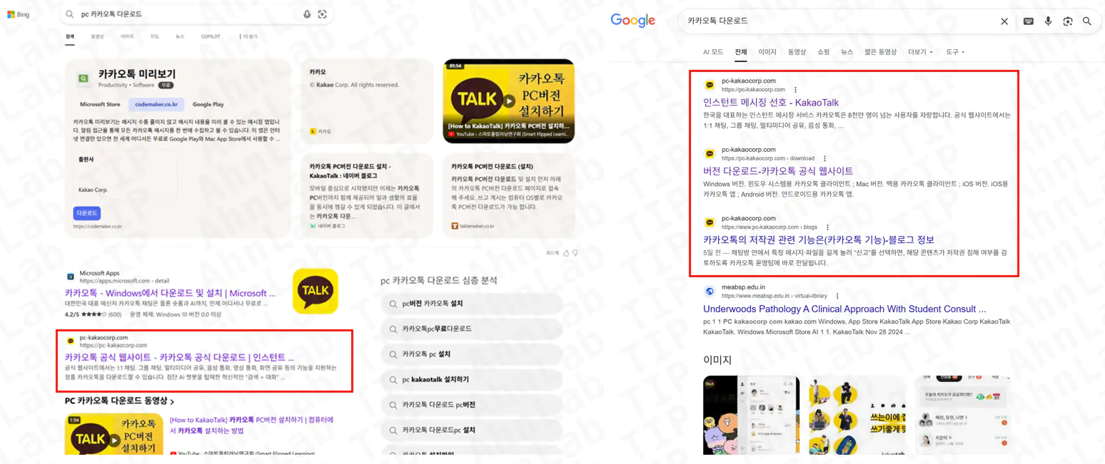Switch to Google's 이미지 tab
Viewport: 1105px width, 464px height.
click(x=767, y=52)
